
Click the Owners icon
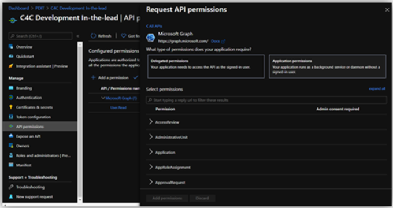(x=11, y=146)
